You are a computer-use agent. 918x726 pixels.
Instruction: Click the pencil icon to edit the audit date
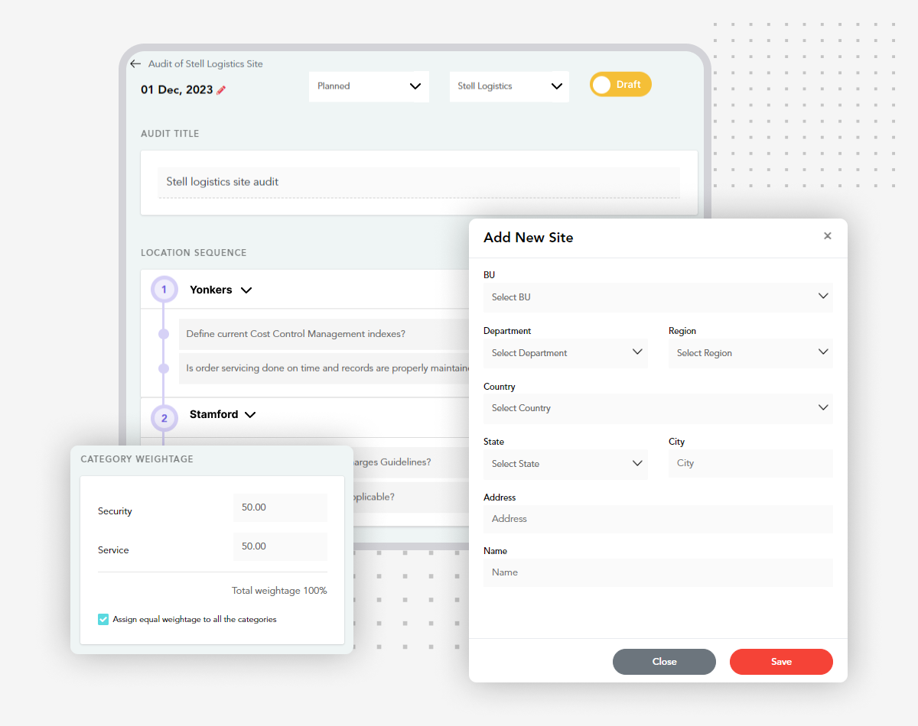coord(222,89)
